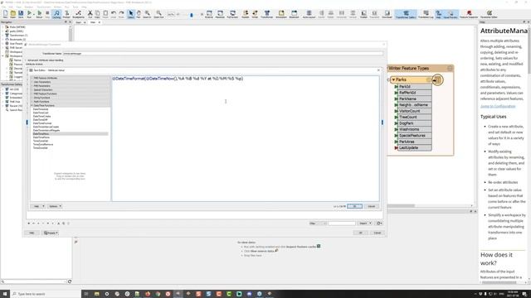Click the Rerun toolbar icon
This screenshot has height=298, width=531.
[x=39, y=14]
